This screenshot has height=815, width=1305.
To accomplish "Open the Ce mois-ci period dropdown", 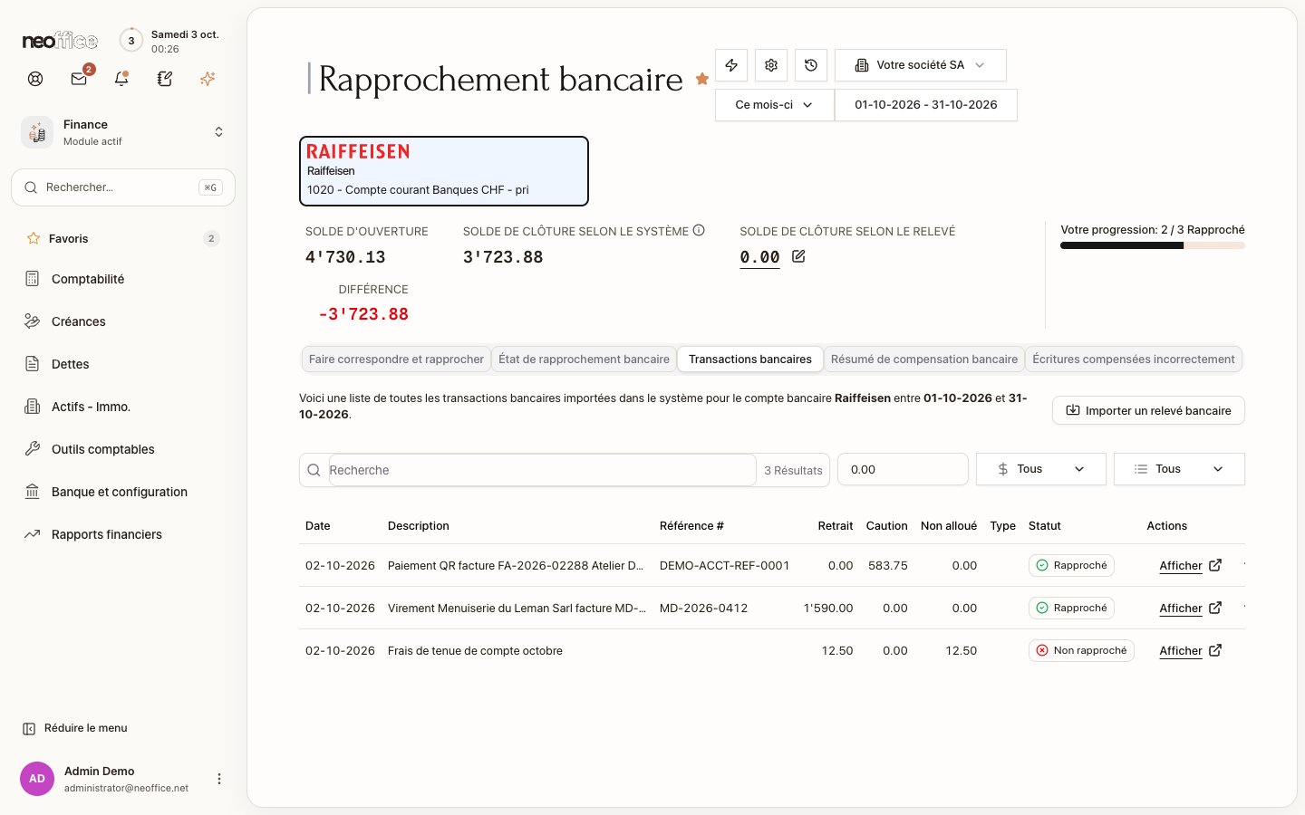I will [x=775, y=105].
